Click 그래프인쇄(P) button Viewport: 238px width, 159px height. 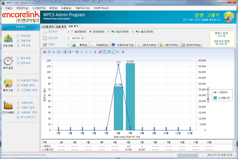147,45
